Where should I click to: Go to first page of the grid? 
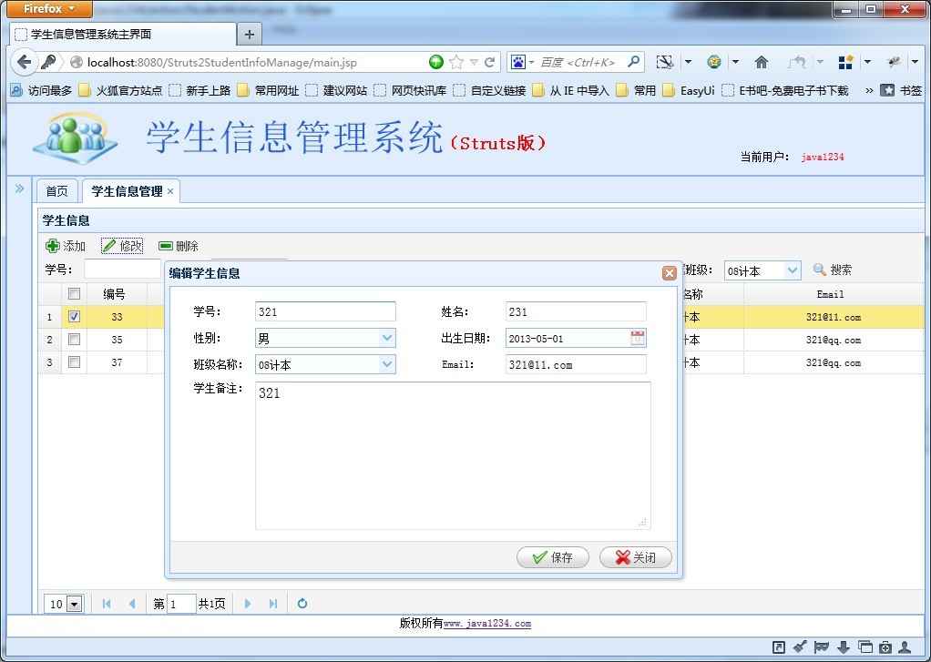(x=107, y=604)
